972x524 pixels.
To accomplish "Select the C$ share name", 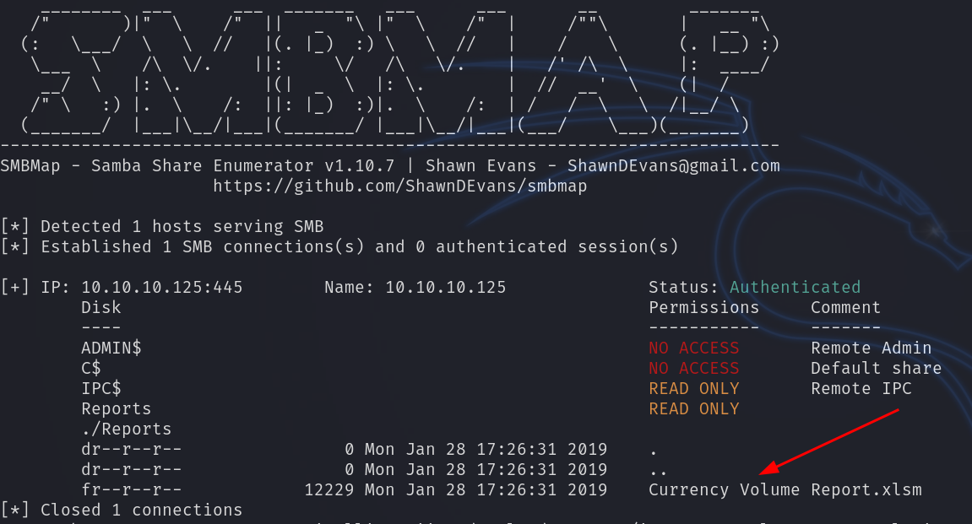I will coord(91,368).
